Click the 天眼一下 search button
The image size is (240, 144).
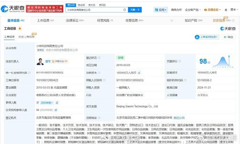pyautogui.click(x=135, y=10)
